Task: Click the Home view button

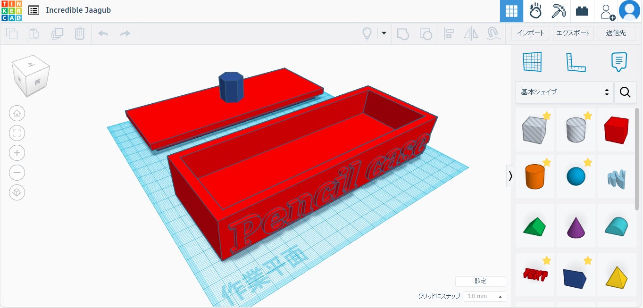Action: 17,113
